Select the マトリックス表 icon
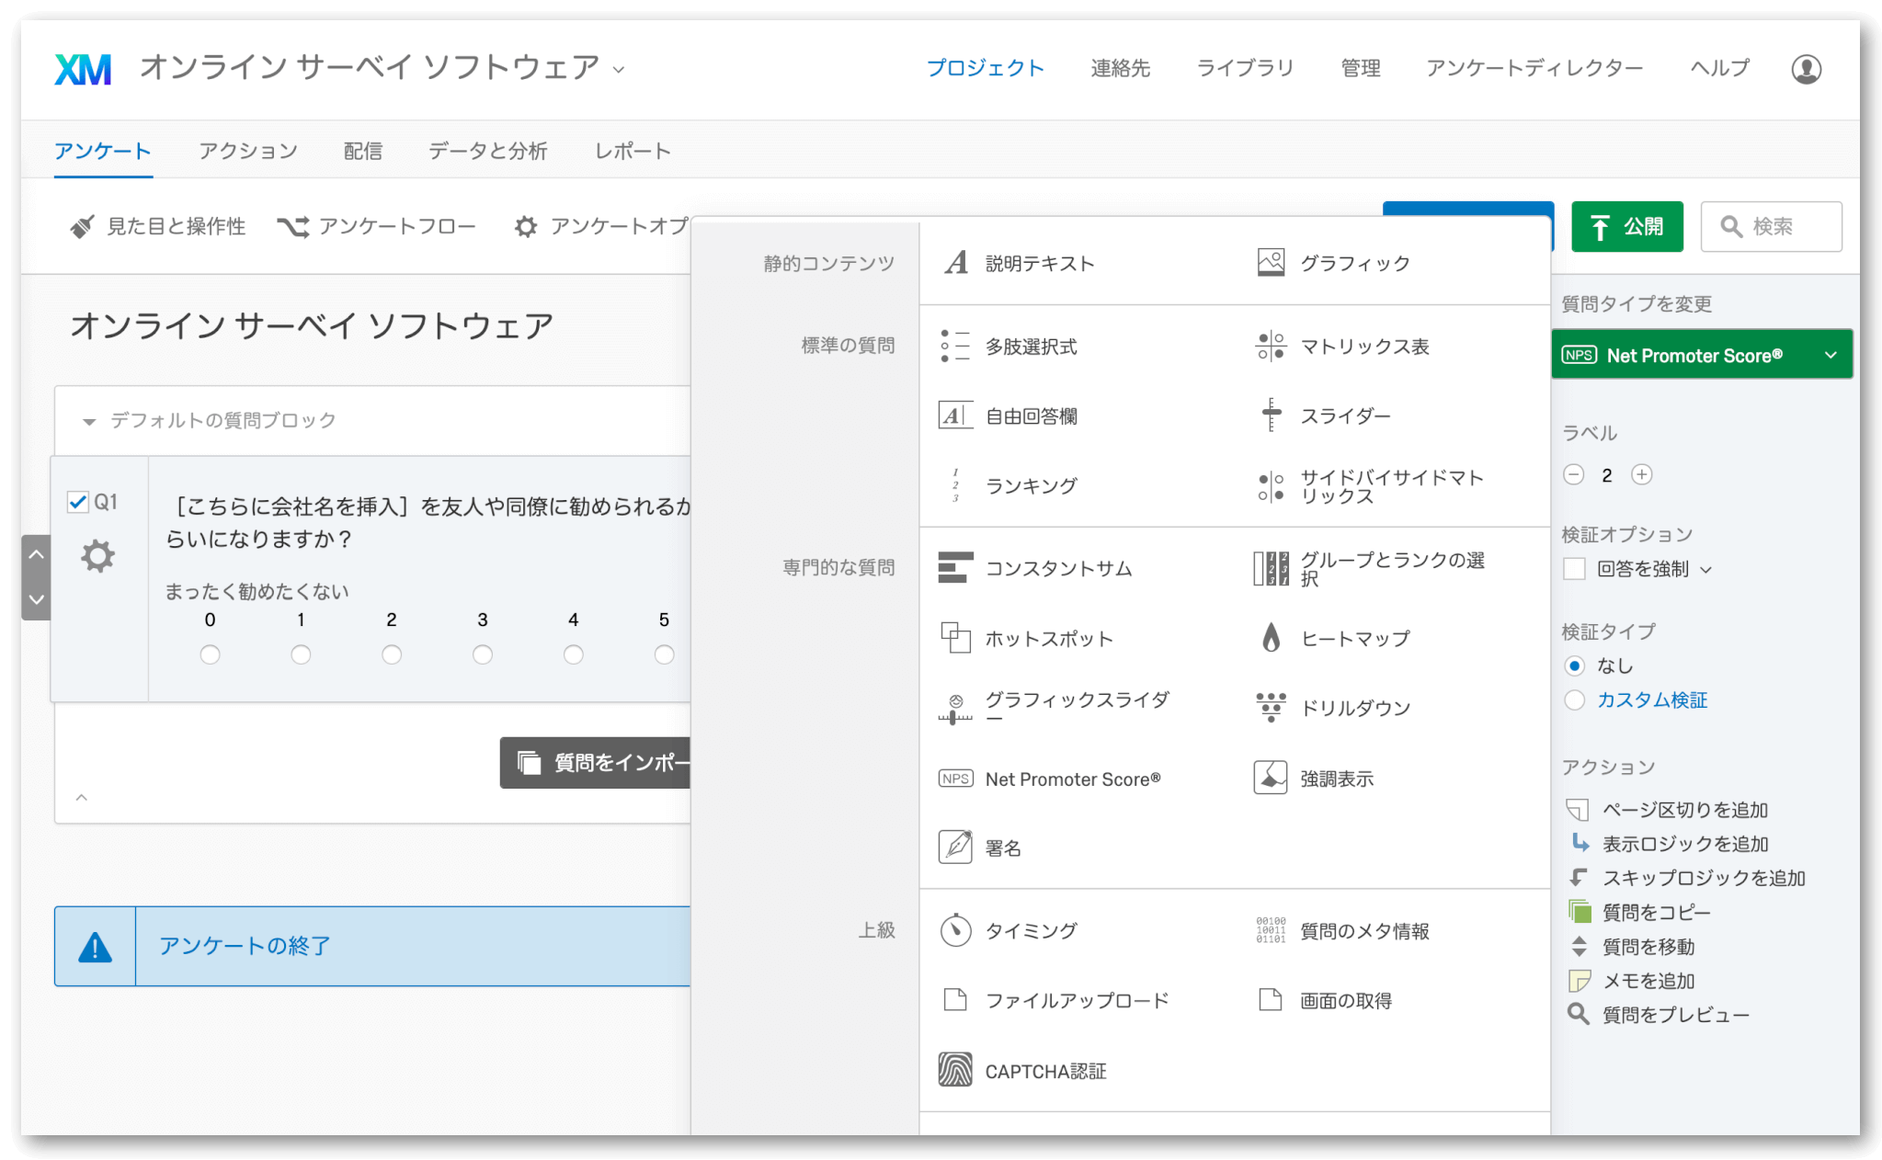Image resolution: width=1882 pixels, height=1160 pixels. point(1271,347)
